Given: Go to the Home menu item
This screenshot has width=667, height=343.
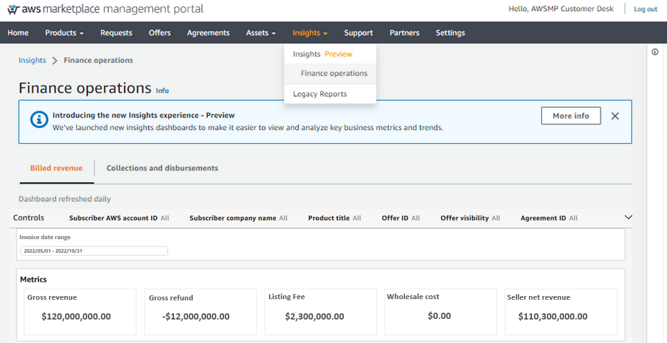Looking at the screenshot, I should [18, 33].
